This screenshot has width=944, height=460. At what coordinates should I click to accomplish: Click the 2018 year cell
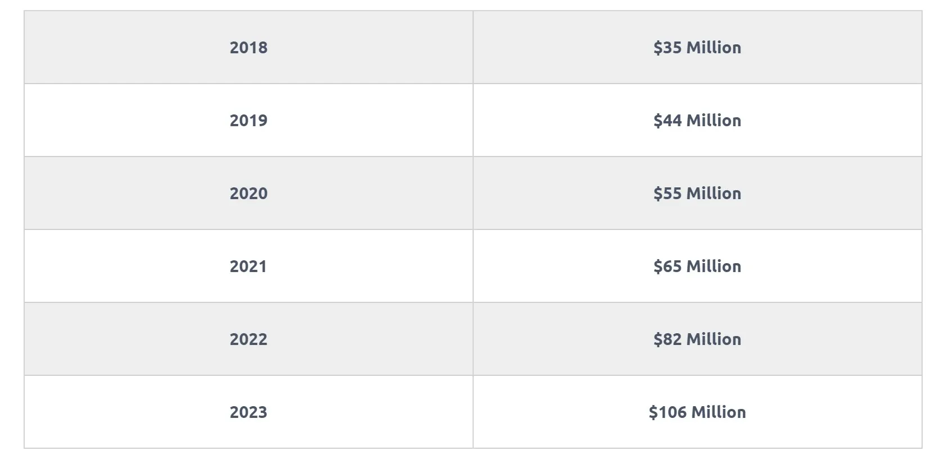click(248, 47)
